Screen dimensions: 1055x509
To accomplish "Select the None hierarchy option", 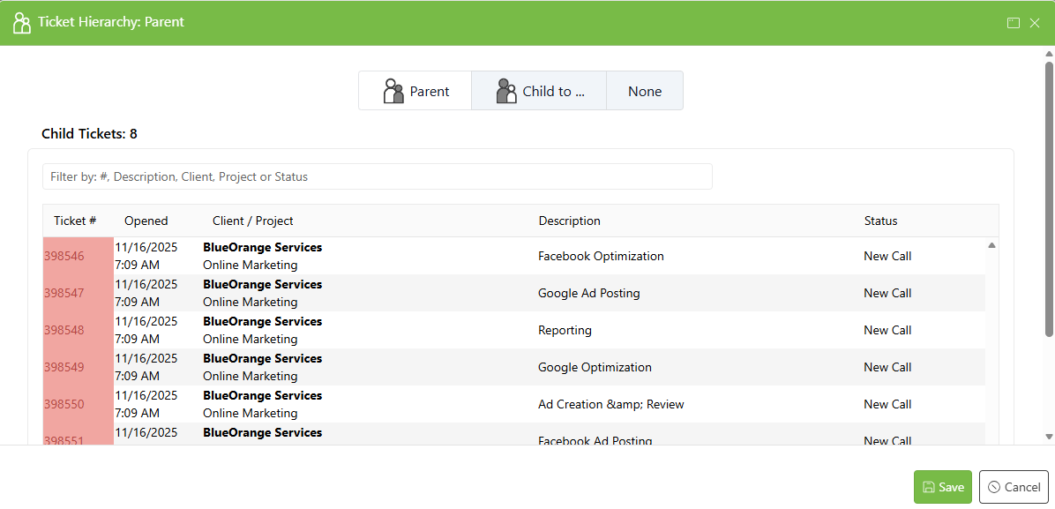I will pos(645,91).
